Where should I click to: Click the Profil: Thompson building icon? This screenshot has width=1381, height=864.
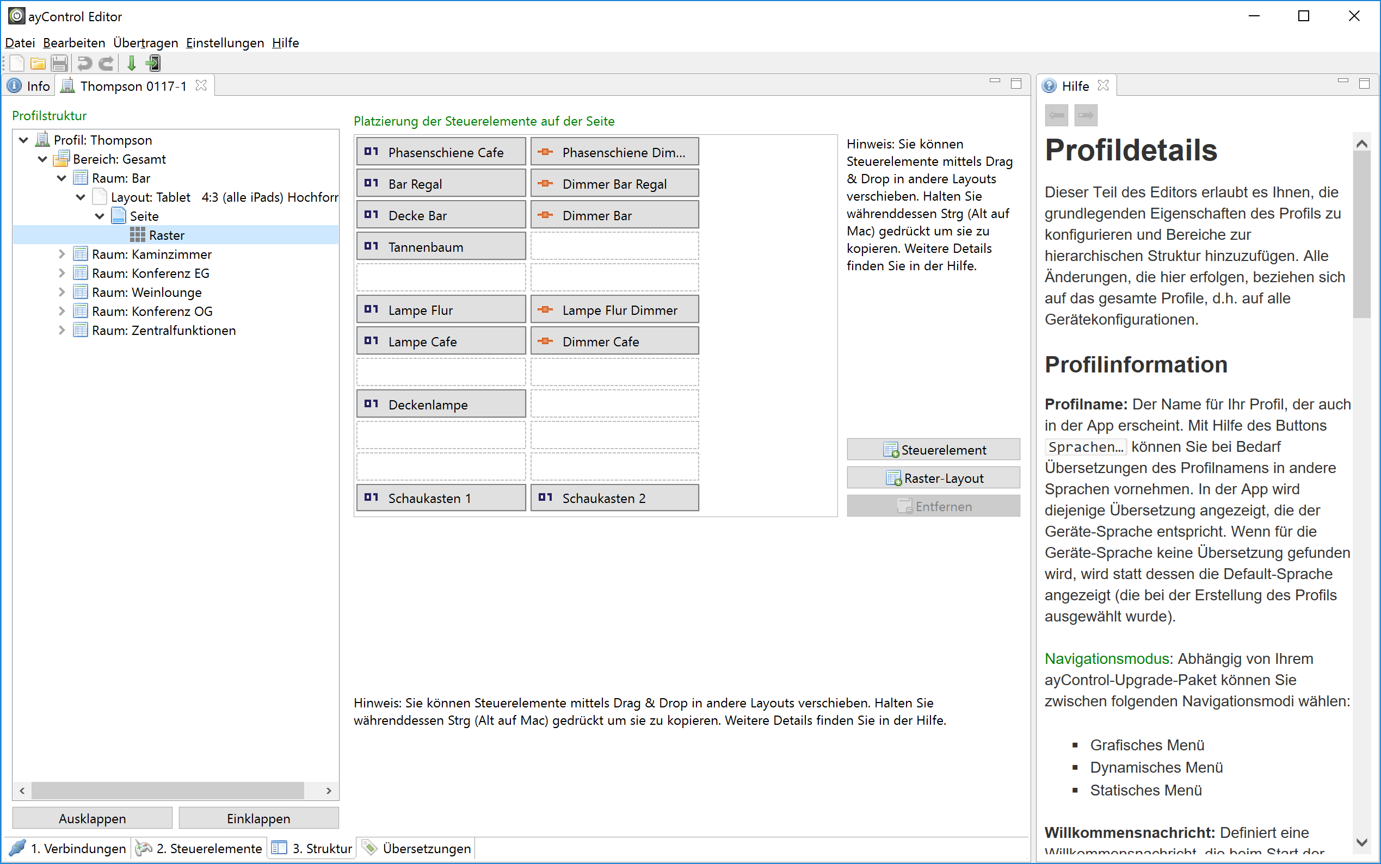[x=42, y=139]
